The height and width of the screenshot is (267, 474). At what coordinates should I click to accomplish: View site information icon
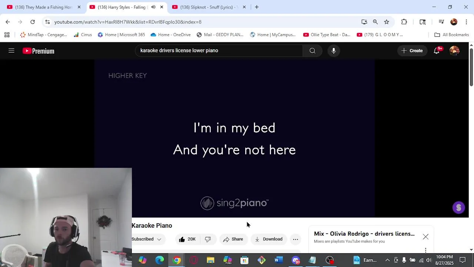(47, 22)
